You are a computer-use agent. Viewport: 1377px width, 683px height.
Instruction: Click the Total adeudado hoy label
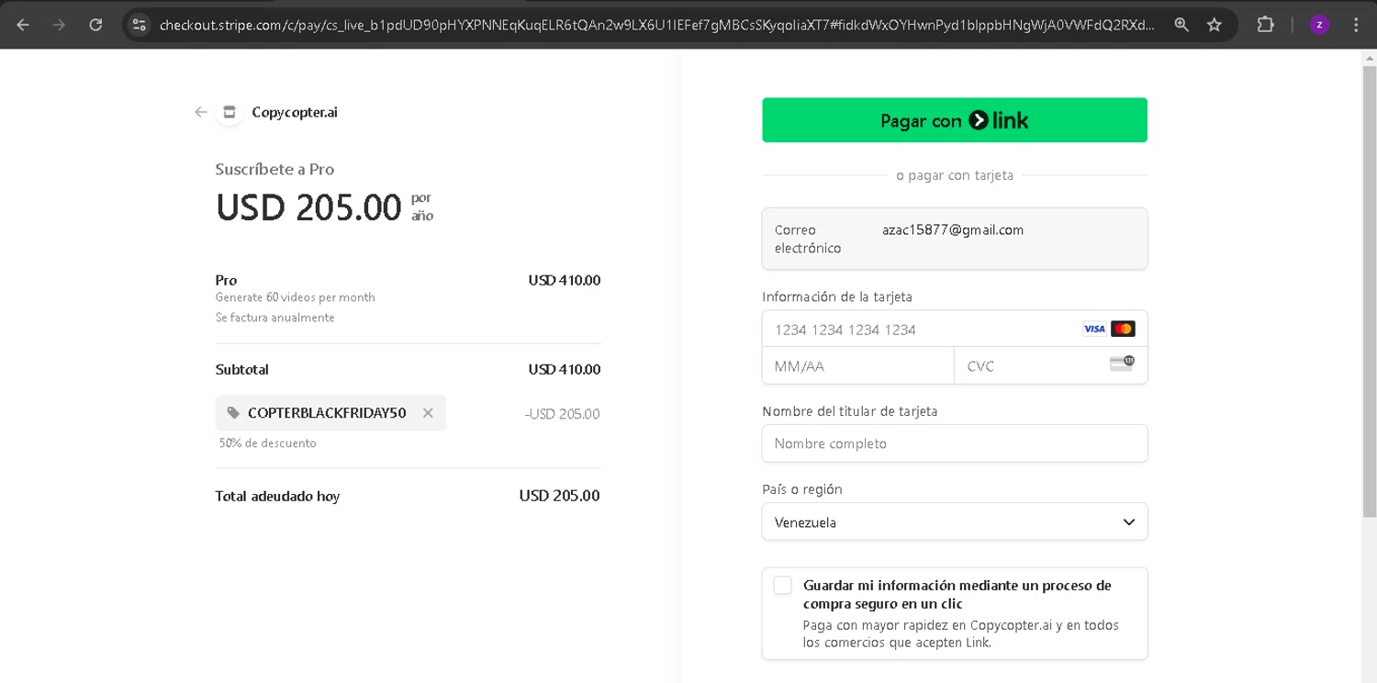[x=277, y=496]
